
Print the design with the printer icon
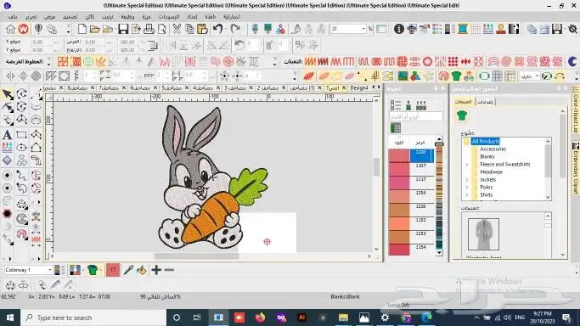[149, 29]
